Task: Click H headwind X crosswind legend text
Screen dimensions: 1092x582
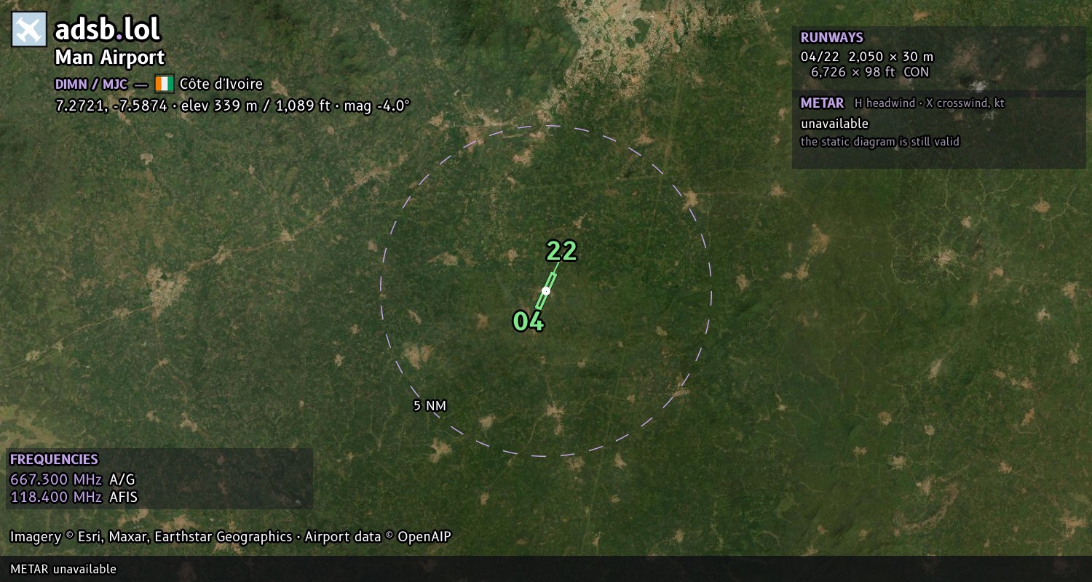Action: [929, 103]
